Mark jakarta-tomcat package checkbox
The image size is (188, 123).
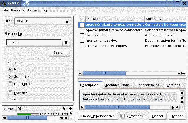tap(82, 35)
